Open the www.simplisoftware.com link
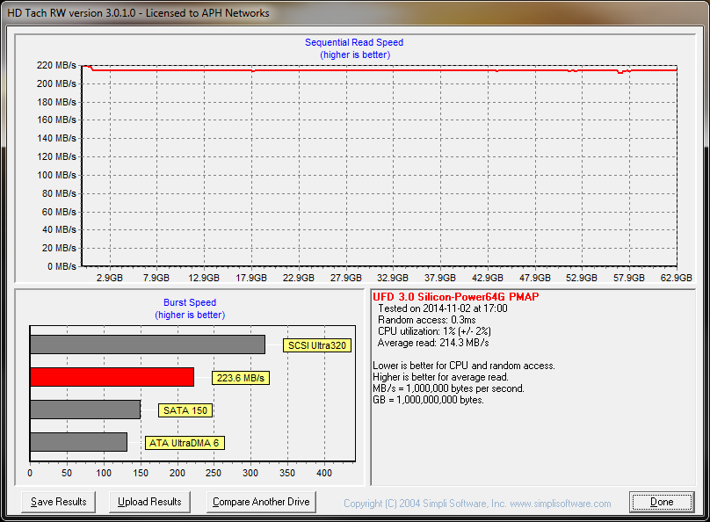 click(x=560, y=504)
